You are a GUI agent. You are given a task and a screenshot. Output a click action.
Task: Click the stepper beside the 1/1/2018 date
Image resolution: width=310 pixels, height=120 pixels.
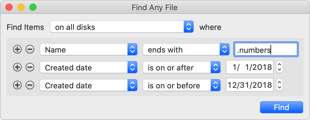pyautogui.click(x=279, y=67)
